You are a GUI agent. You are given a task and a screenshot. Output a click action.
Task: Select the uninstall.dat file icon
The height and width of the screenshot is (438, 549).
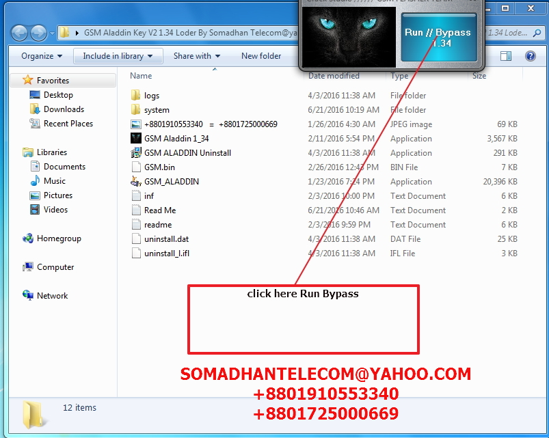pyautogui.click(x=136, y=238)
